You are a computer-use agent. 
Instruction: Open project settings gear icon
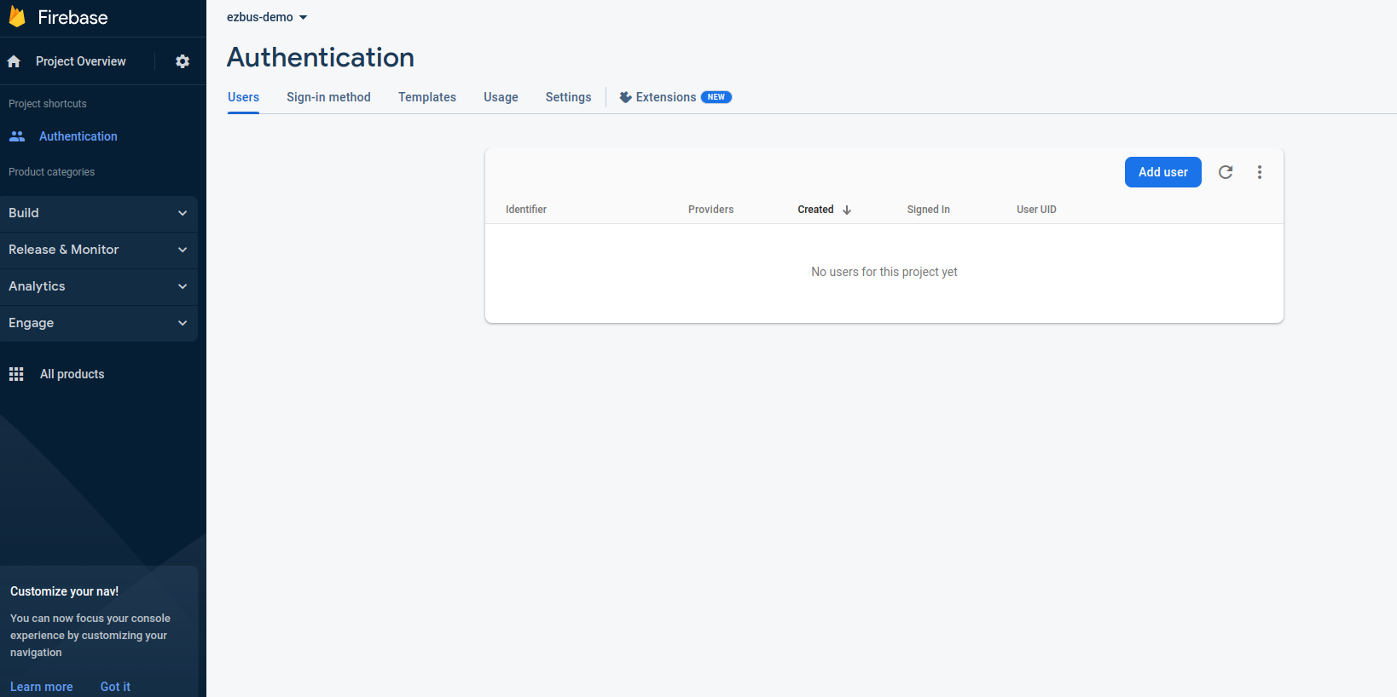183,61
